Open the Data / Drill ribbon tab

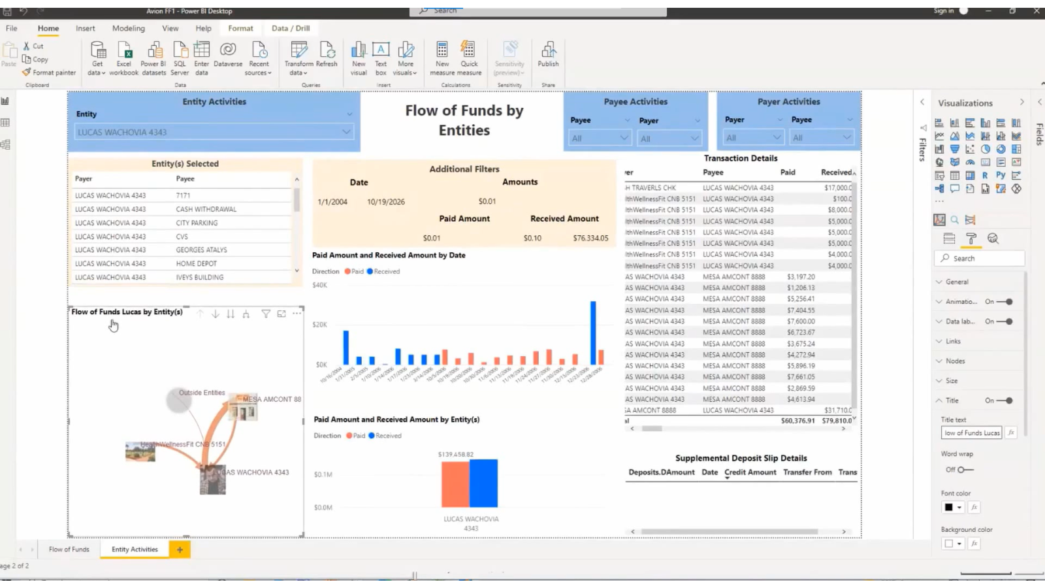coord(291,28)
